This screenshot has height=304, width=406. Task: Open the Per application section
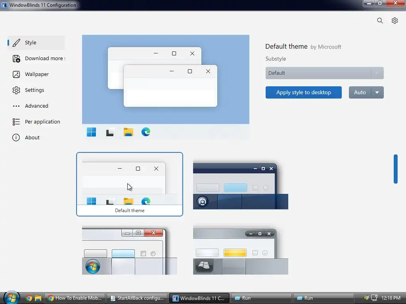(x=36, y=122)
